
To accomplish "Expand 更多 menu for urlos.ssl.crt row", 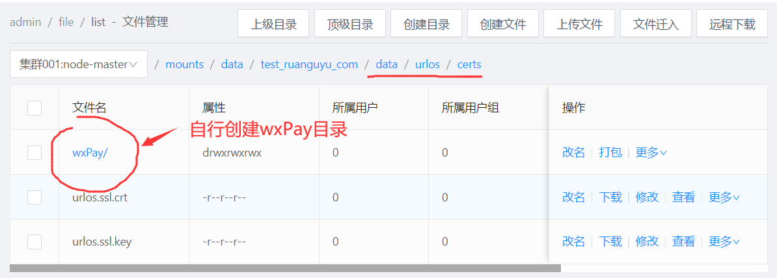I will click(724, 197).
